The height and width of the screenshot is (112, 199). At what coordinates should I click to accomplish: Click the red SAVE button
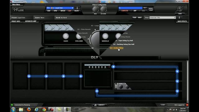point(70,11)
